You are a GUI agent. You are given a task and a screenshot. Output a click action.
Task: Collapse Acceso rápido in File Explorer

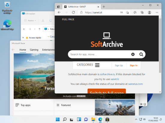[23, 38]
